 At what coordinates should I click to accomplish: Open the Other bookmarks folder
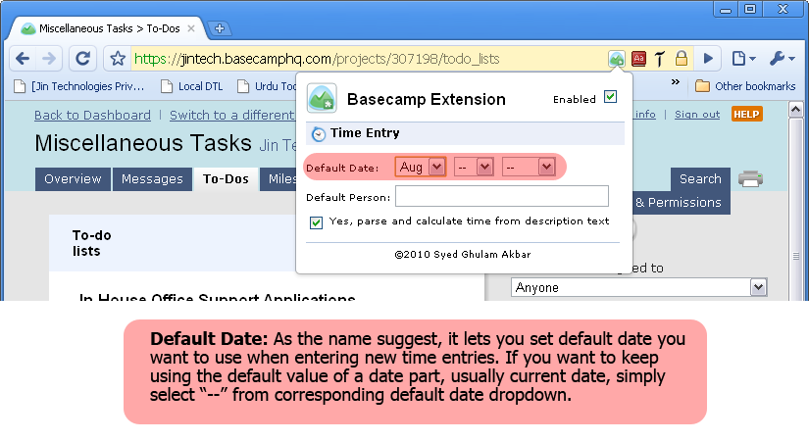pyautogui.click(x=745, y=86)
